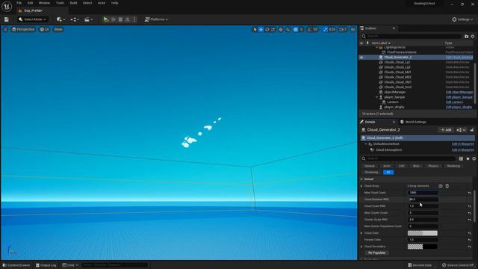Open the Edit player_dinghy blueprint link

pyautogui.click(x=459, y=107)
